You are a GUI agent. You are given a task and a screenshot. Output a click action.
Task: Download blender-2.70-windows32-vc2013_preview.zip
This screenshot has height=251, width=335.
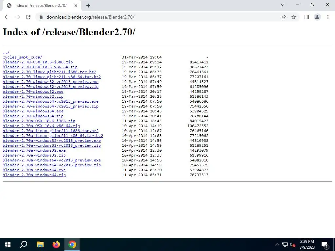pyautogui.click(x=50, y=87)
